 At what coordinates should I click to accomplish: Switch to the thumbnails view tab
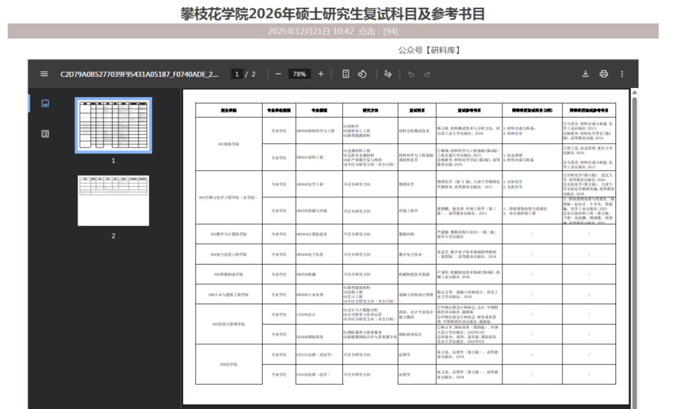point(45,103)
